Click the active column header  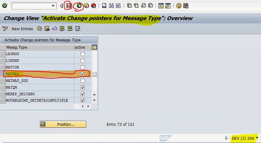83,47
